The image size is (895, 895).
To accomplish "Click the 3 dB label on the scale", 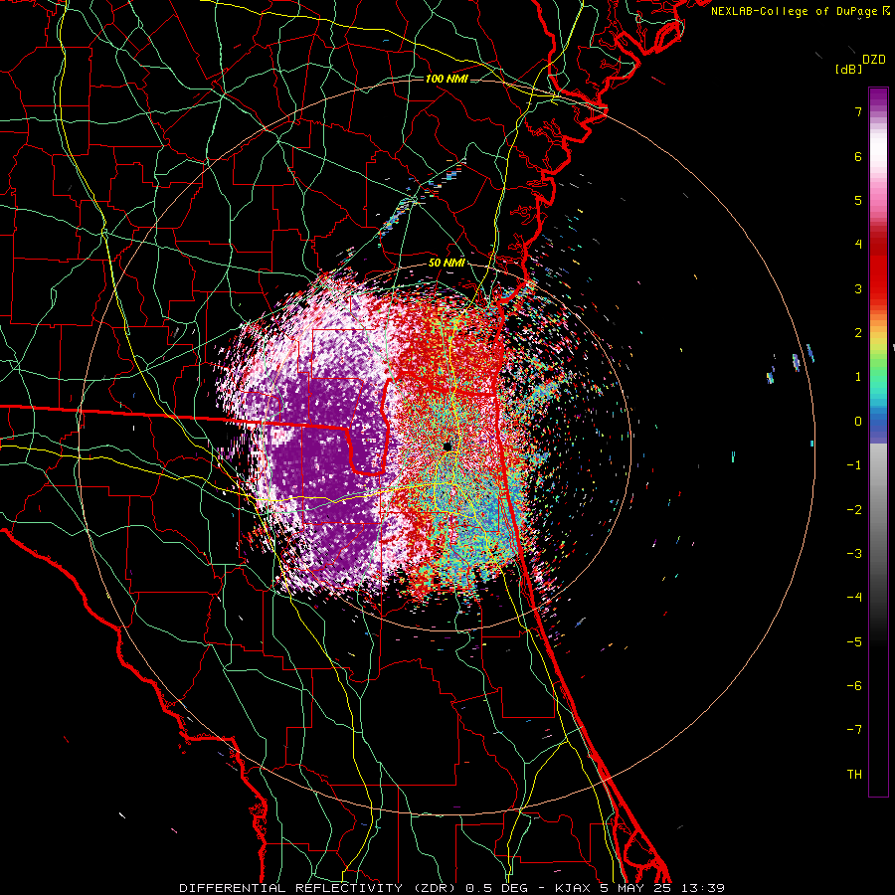I will [858, 288].
